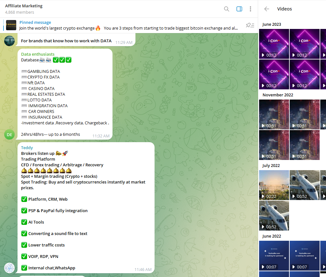Click the search icon in chat header
The image size is (326, 277).
(227, 9)
